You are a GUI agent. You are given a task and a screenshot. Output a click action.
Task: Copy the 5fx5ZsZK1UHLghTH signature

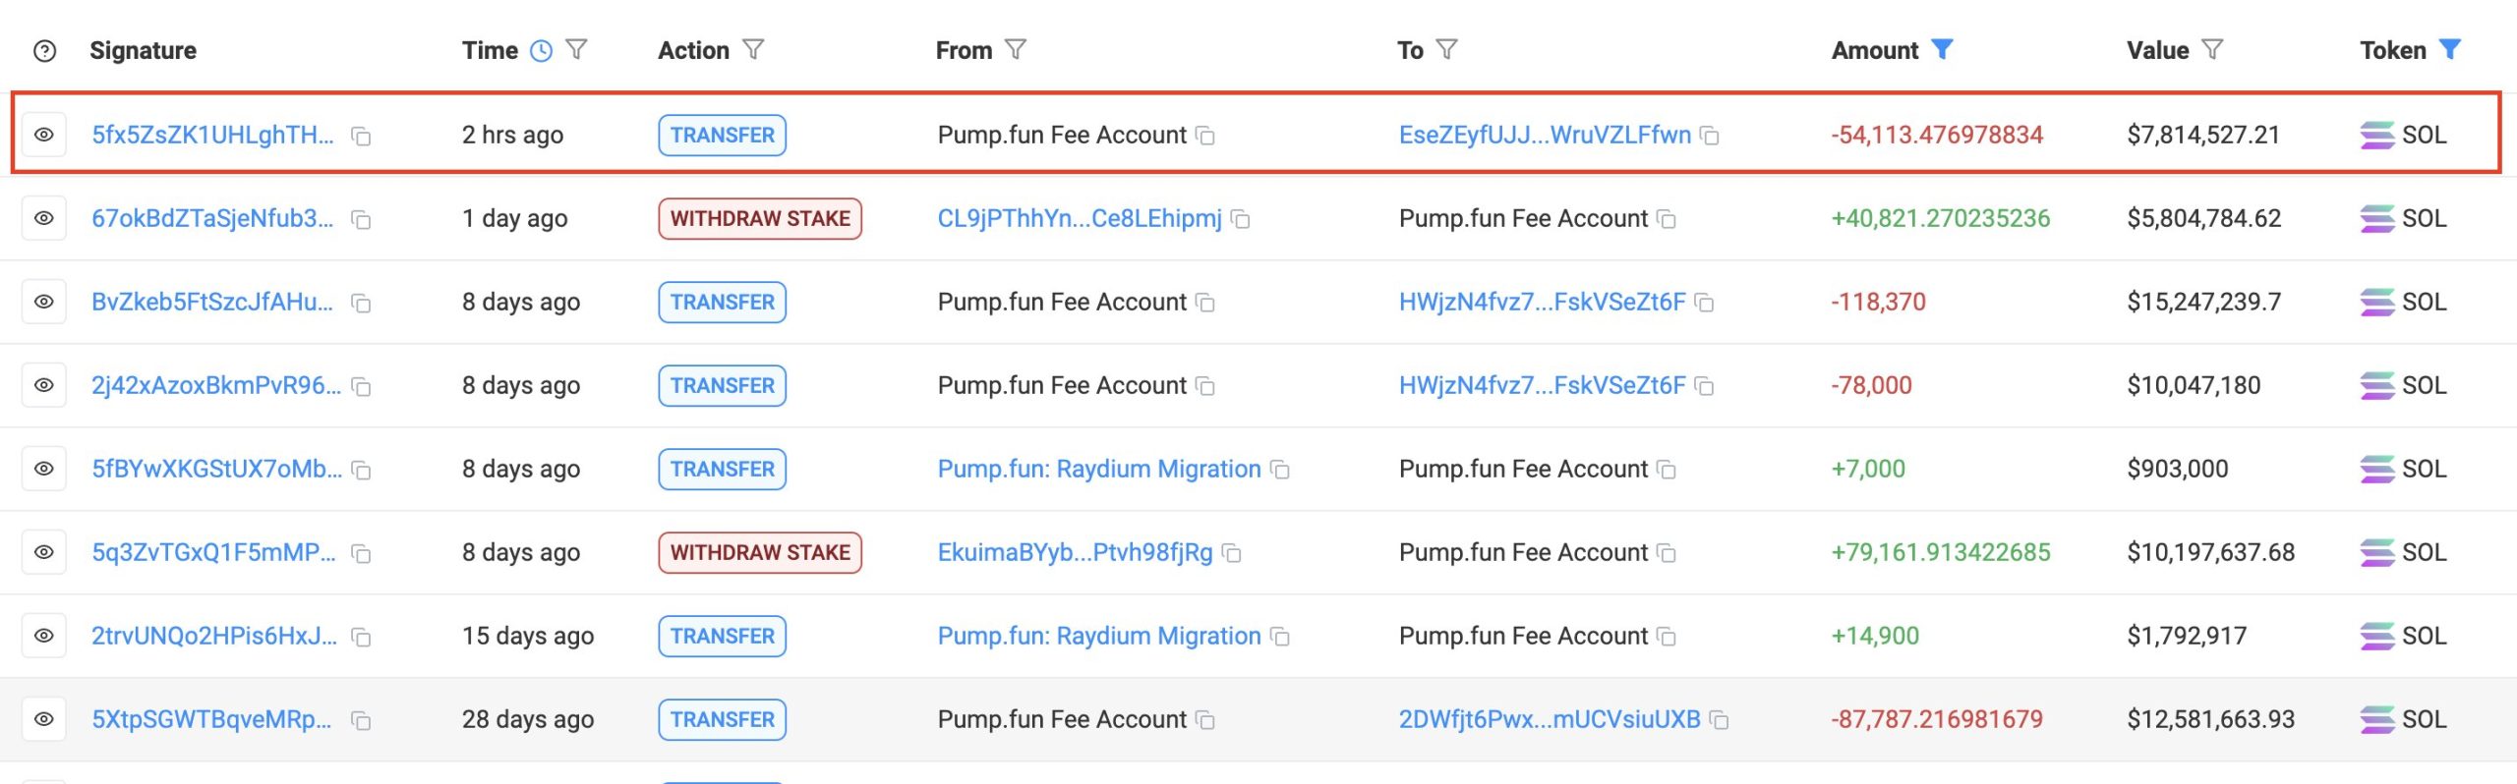(361, 137)
